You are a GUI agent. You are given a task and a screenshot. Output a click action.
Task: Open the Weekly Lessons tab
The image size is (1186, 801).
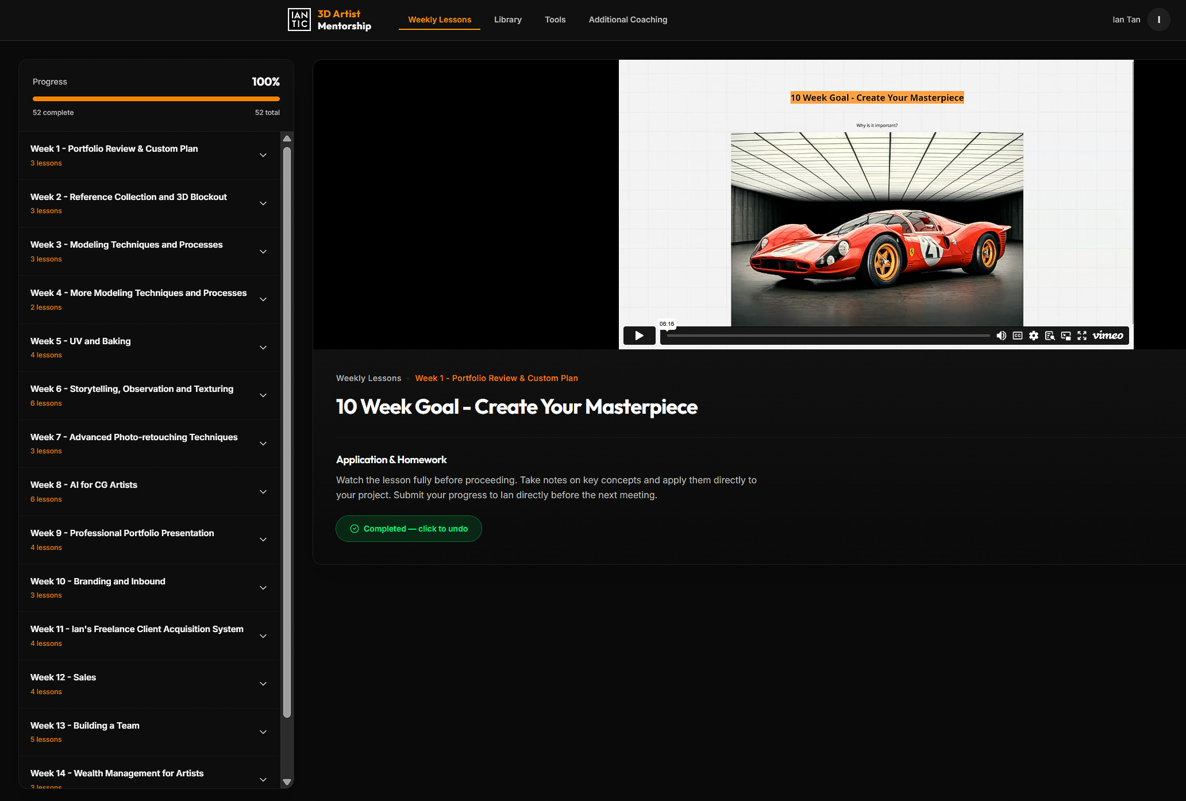[x=440, y=20]
